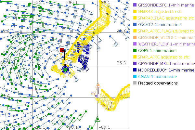Click the SFMR43_FLAG yellow legend swatch
Image resolution: width=195 pixels, height=130 pixels.
pos(135,18)
